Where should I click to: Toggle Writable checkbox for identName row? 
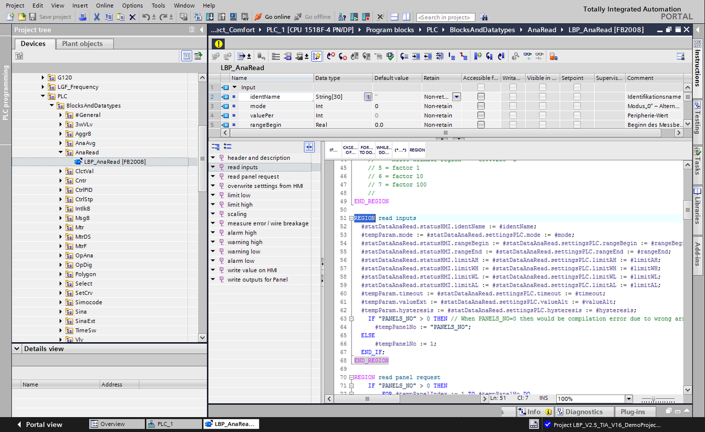click(x=513, y=97)
